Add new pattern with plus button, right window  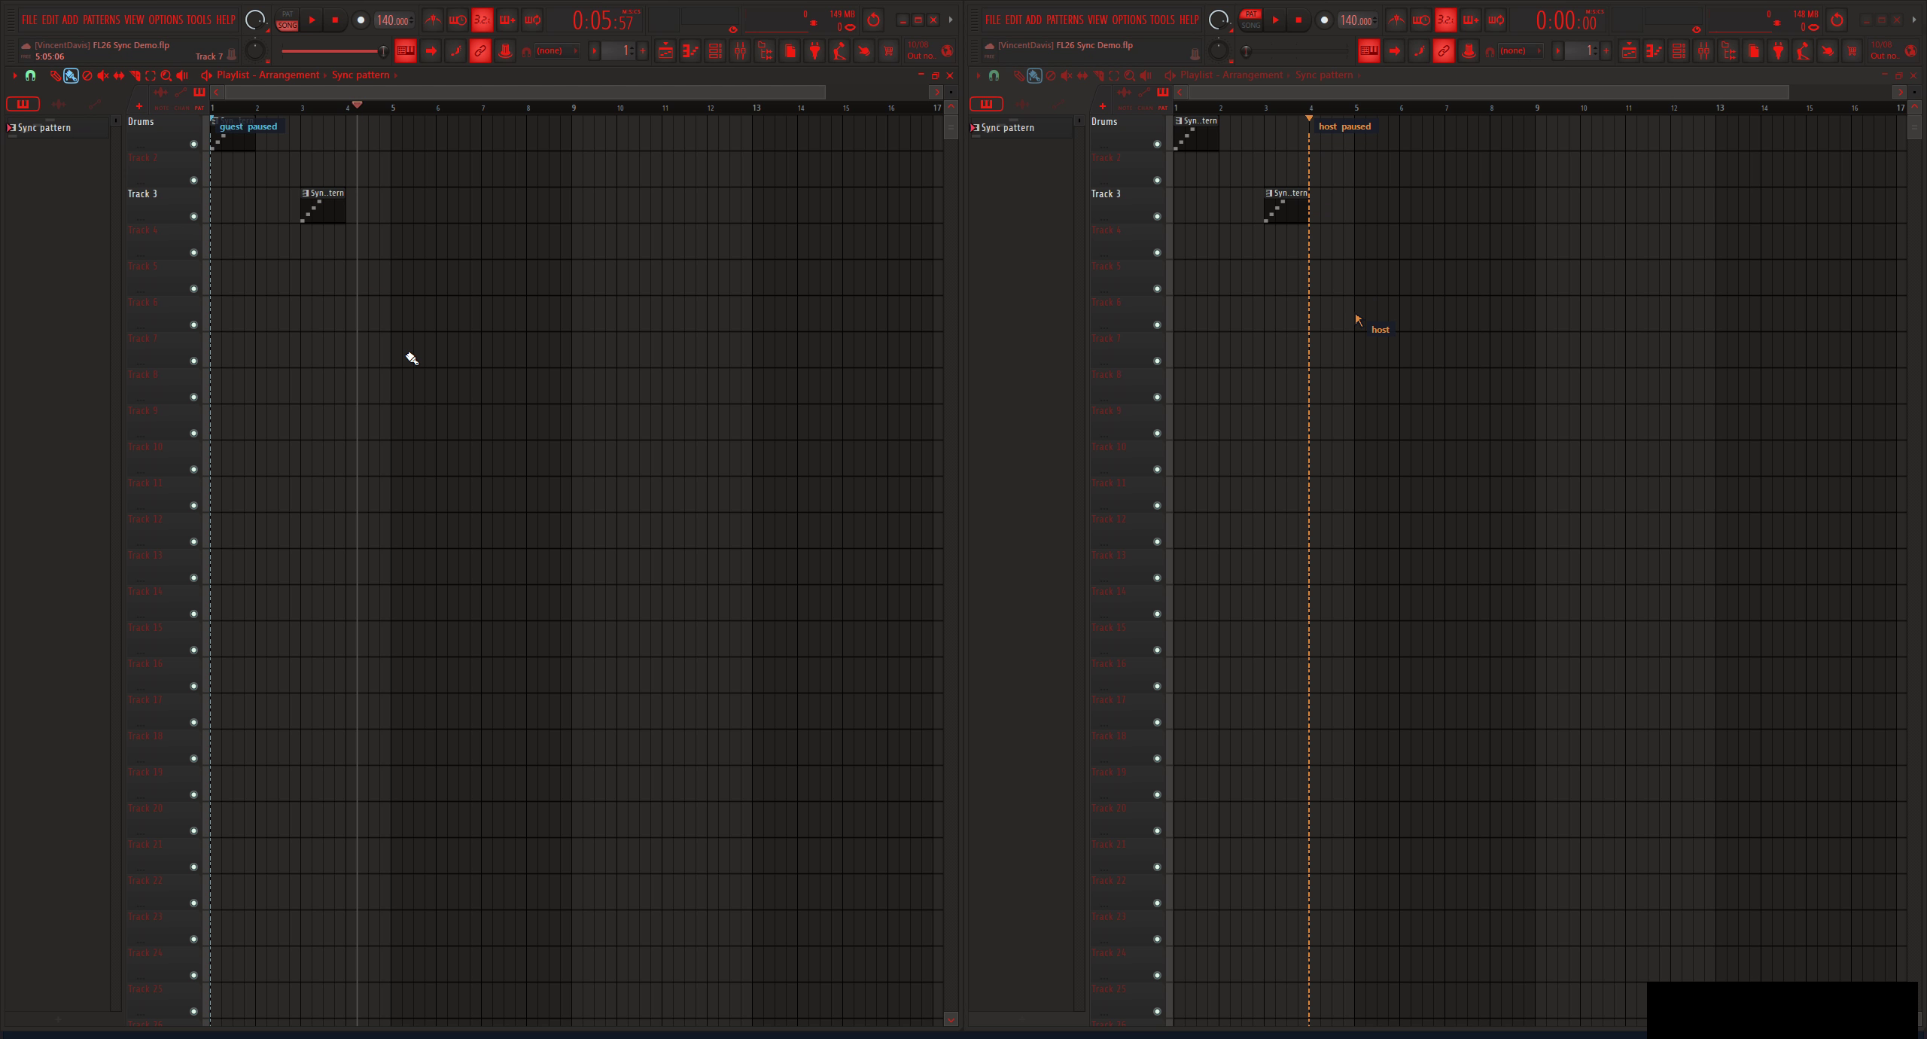point(1606,51)
